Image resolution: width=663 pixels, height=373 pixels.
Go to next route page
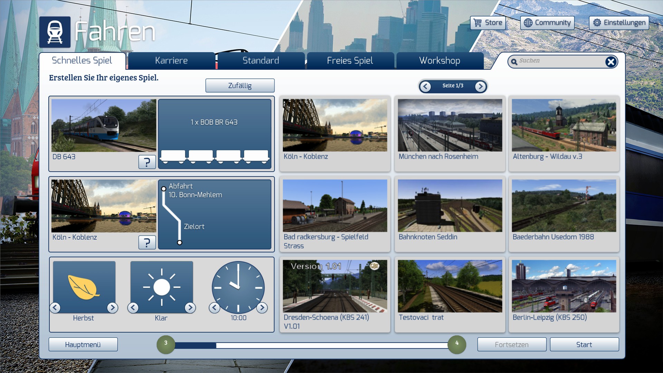480,86
